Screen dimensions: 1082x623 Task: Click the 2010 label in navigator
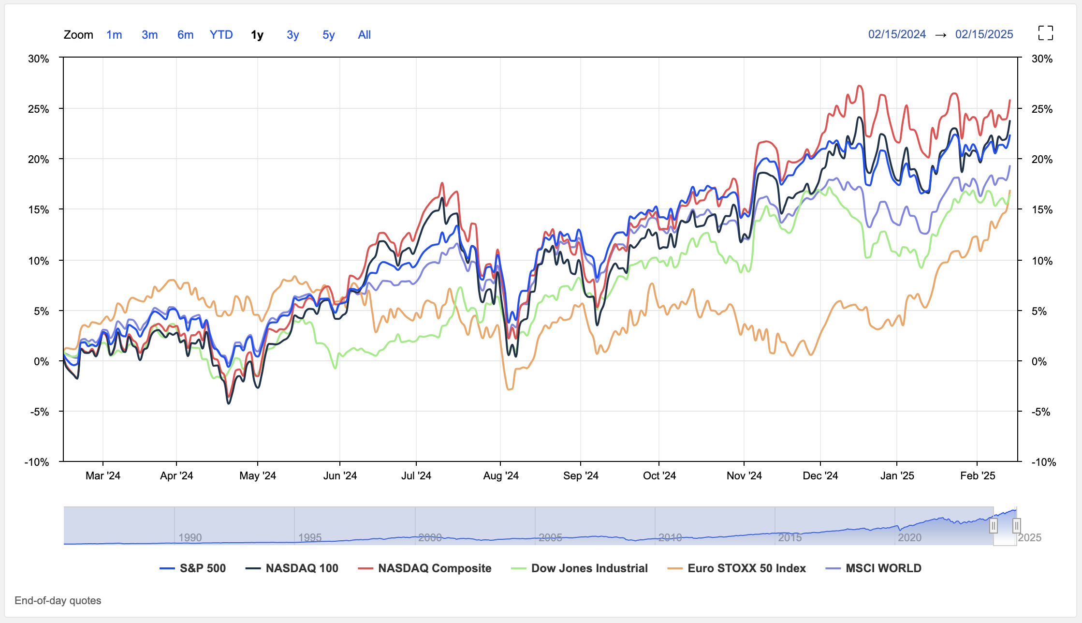(x=670, y=537)
